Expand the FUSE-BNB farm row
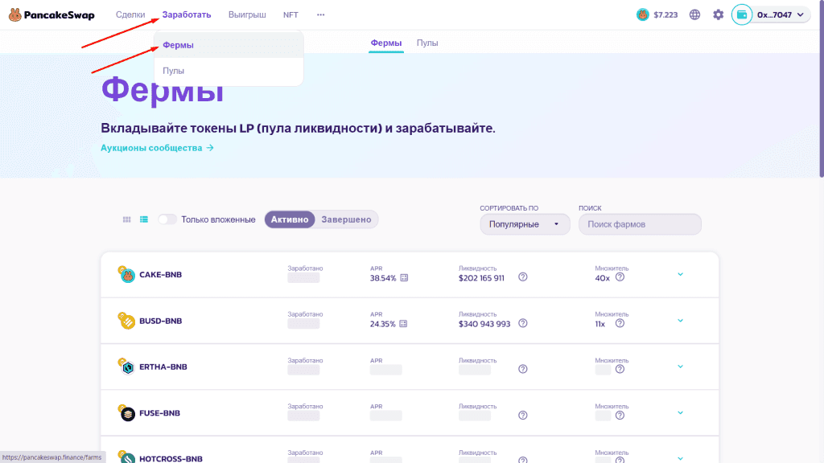This screenshot has height=463, width=824. point(680,412)
